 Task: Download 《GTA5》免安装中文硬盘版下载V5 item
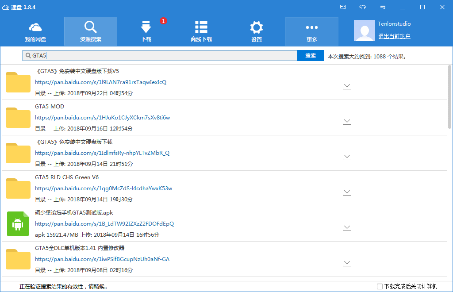click(x=347, y=85)
